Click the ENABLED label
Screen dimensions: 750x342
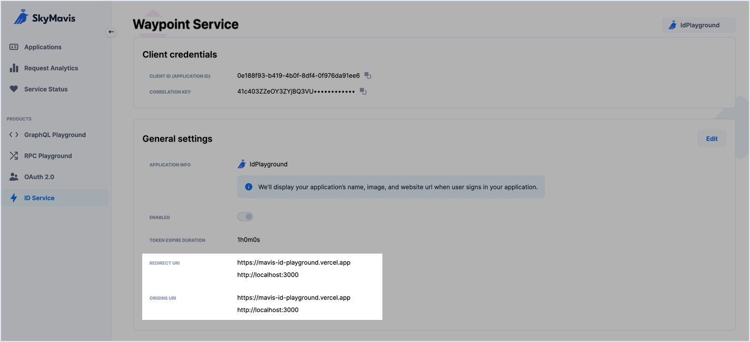point(160,217)
